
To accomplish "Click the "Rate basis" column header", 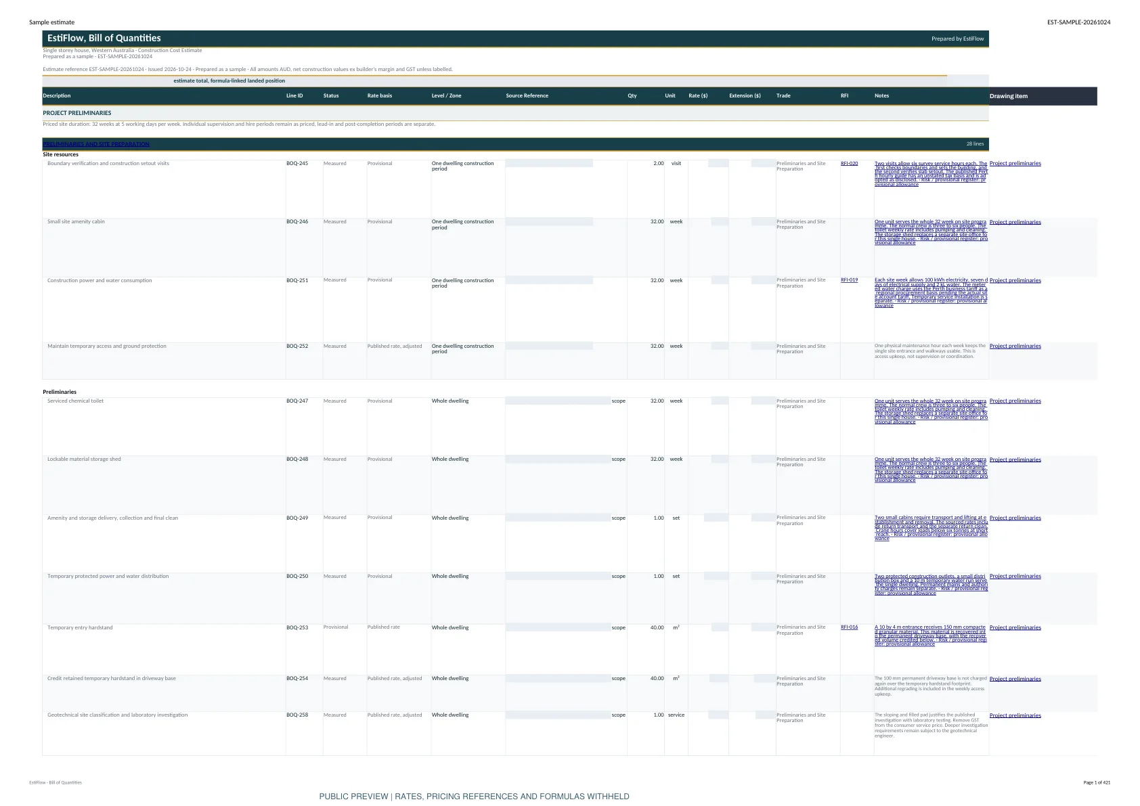I will tap(380, 95).
